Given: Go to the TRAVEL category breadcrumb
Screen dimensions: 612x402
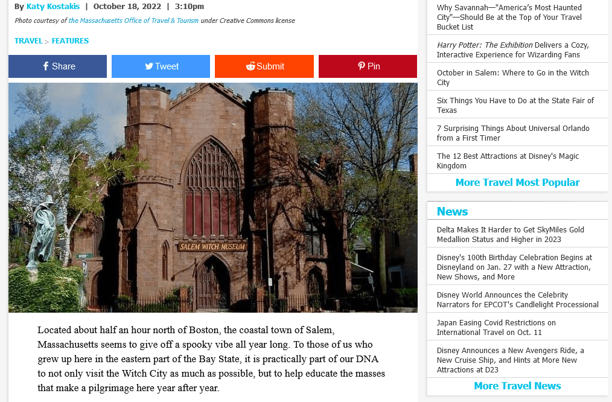Looking at the screenshot, I should (28, 41).
